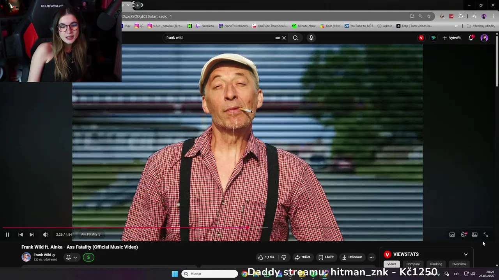Submit search with the magnifier button
The height and width of the screenshot is (280, 499).
pos(296,38)
